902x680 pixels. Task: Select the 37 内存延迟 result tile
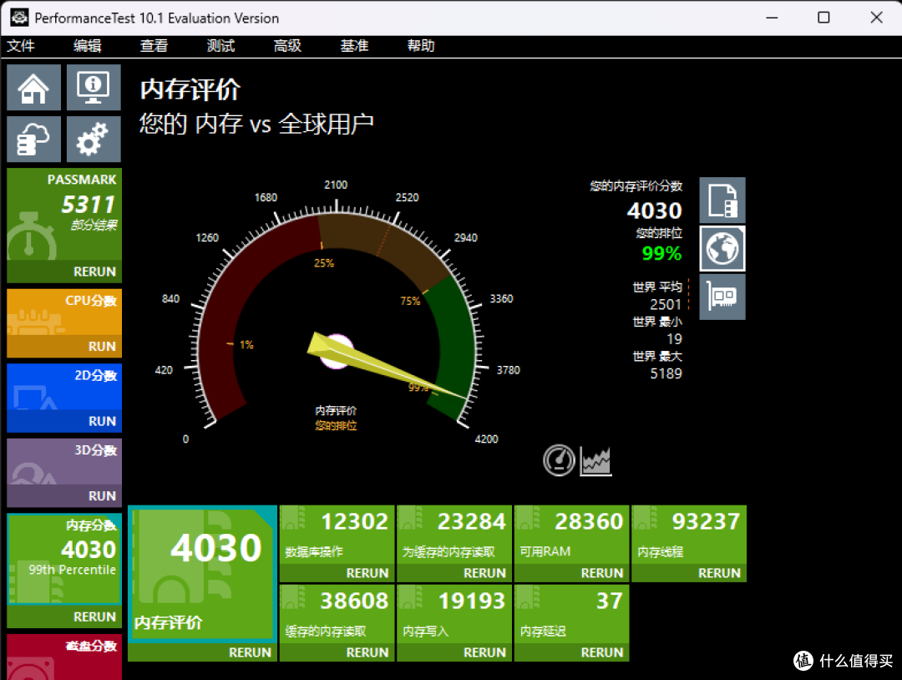[572, 614]
